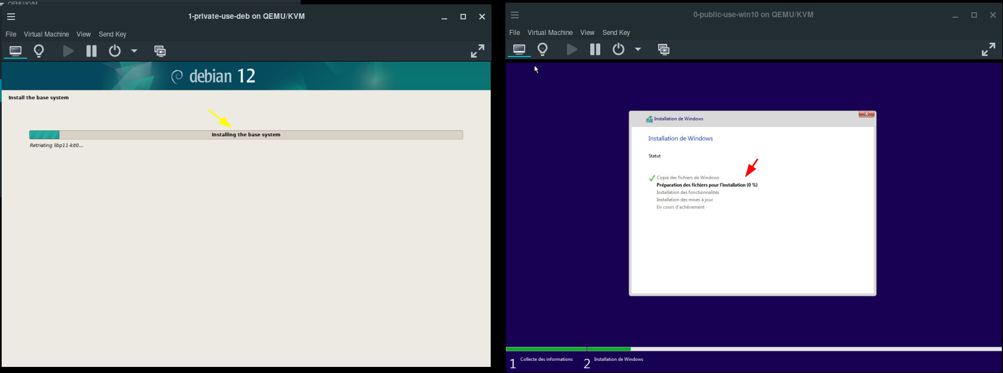Expand shutdown options dropdown in 0-public-use-win10 window
1003x373 pixels.
[638, 49]
